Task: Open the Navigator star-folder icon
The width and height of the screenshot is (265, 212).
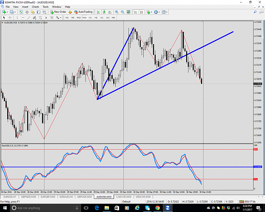Action: [x=33, y=12]
